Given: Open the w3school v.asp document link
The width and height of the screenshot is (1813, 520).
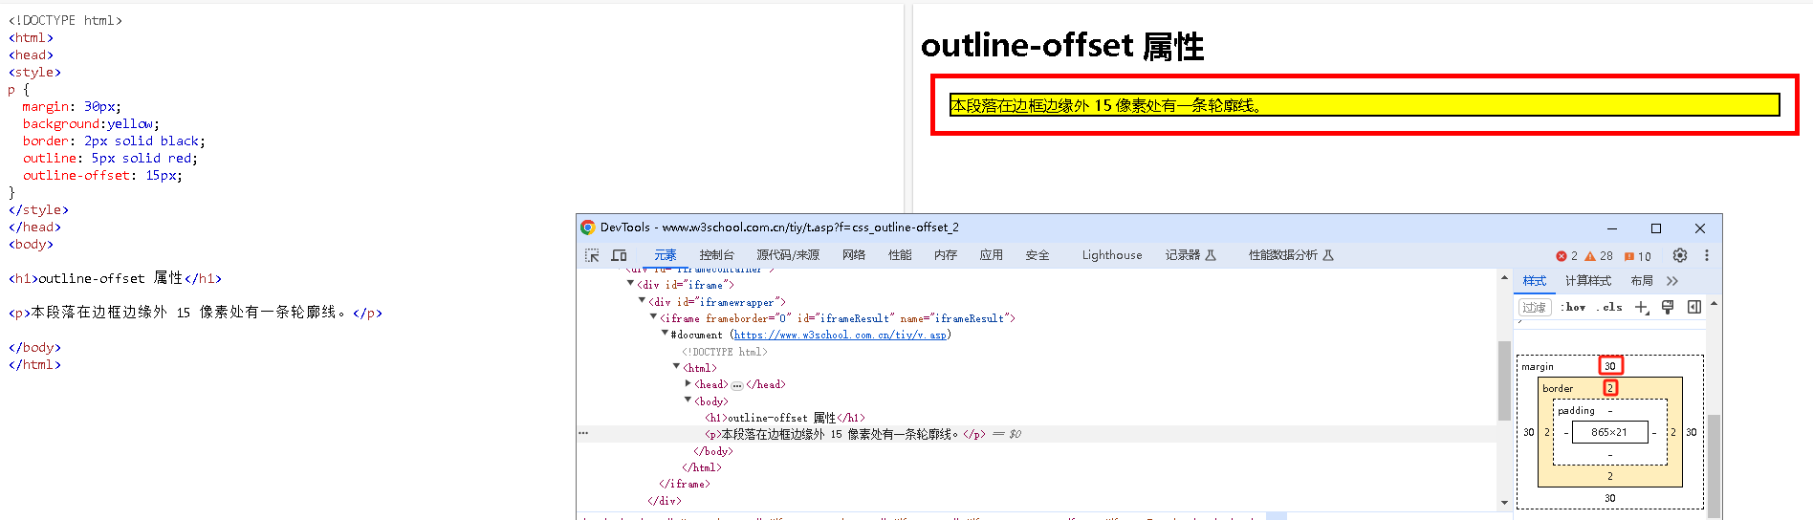Looking at the screenshot, I should tap(841, 336).
